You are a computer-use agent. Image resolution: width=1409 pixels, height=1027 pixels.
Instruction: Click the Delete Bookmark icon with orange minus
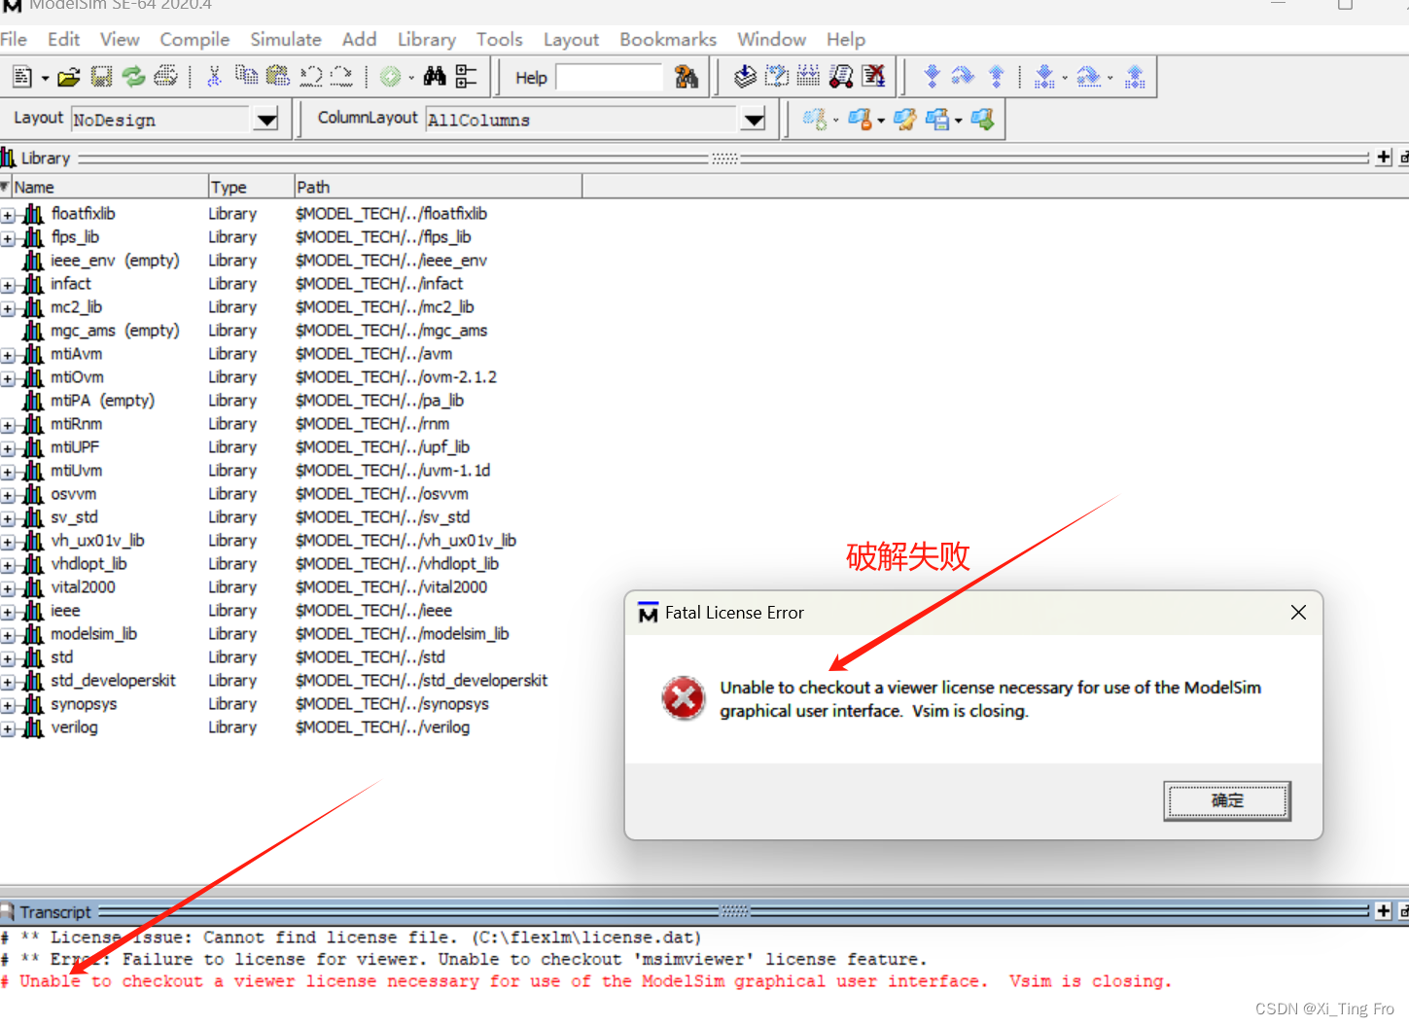860,120
